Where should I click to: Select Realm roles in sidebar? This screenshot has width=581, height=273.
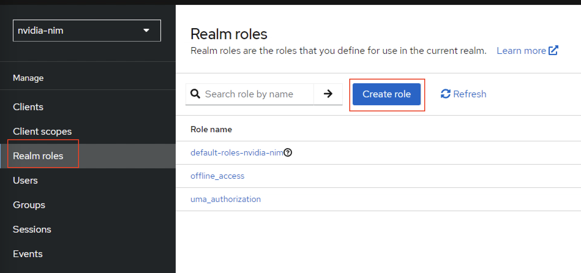[x=38, y=156]
